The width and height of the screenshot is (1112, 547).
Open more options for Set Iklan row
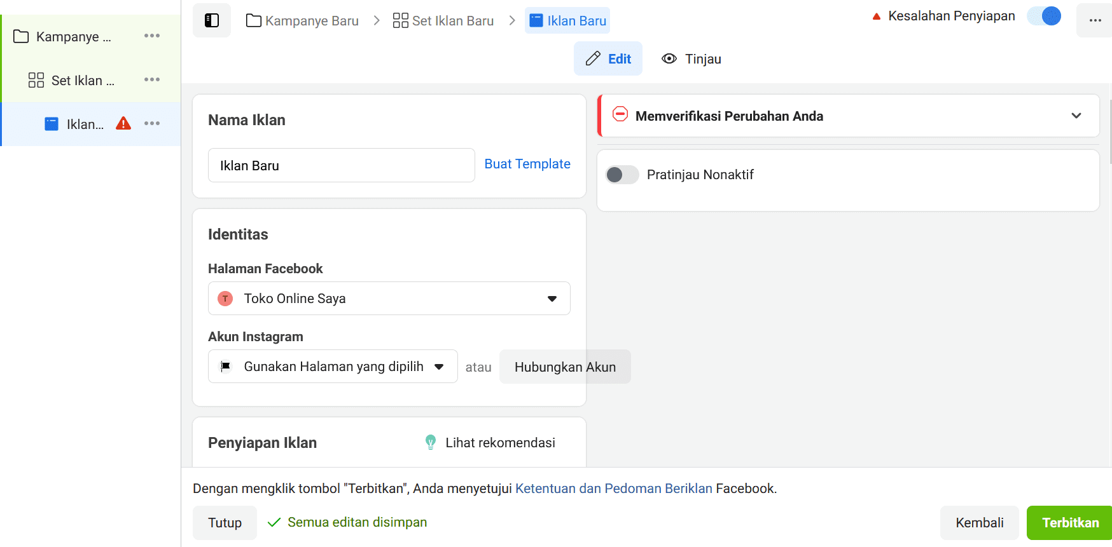pyautogui.click(x=152, y=79)
